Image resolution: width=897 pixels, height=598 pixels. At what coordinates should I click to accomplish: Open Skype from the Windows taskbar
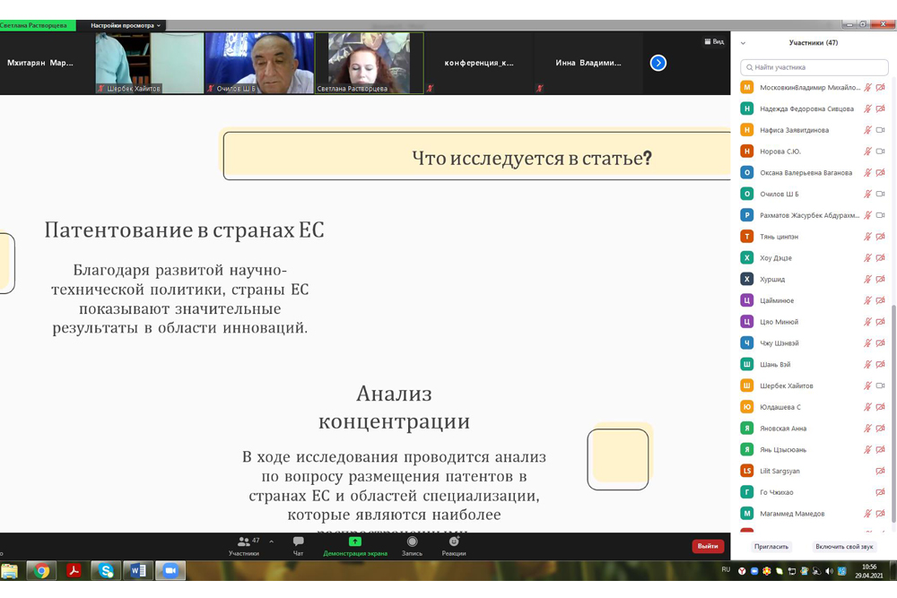click(107, 570)
